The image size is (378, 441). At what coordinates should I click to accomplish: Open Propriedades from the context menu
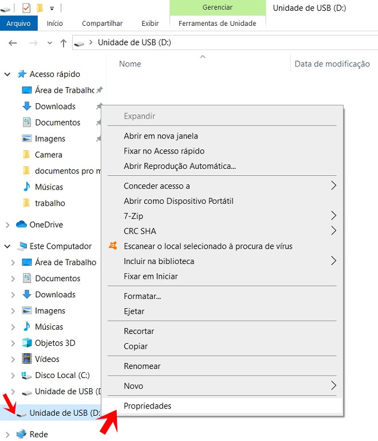coord(222,406)
